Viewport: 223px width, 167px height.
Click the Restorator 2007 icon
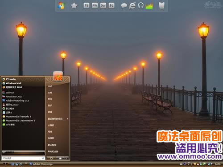[x=4, y=97]
